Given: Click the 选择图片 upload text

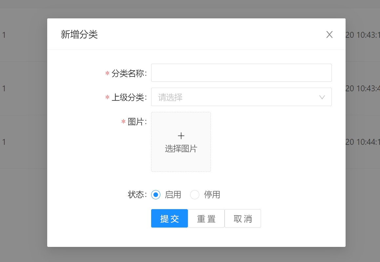Looking at the screenshot, I should [181, 149].
